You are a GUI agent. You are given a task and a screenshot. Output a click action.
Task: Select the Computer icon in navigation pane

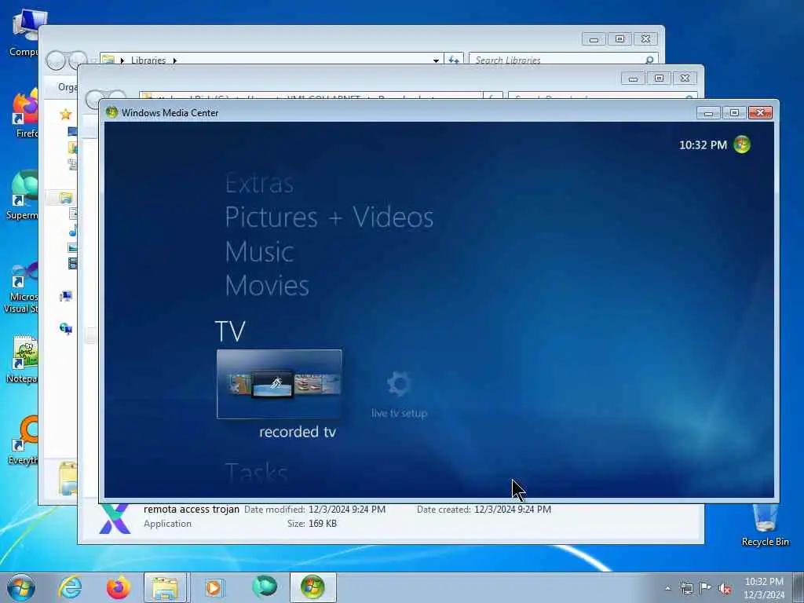pos(66,296)
